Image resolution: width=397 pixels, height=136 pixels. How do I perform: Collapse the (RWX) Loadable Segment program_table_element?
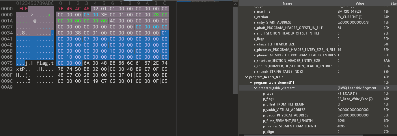tap(256, 88)
